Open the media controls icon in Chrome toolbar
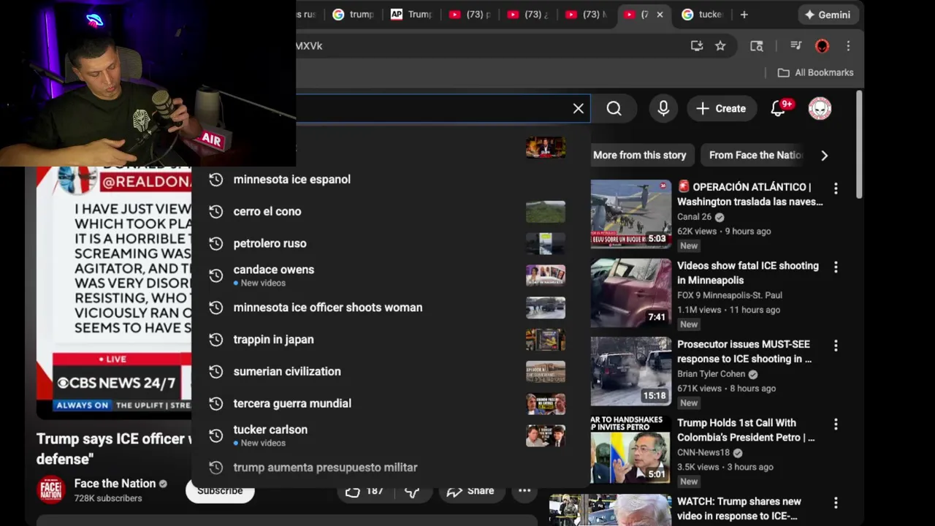The image size is (935, 526). (796, 46)
